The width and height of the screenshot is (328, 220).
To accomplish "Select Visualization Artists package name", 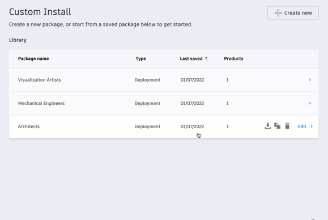I will [39, 80].
